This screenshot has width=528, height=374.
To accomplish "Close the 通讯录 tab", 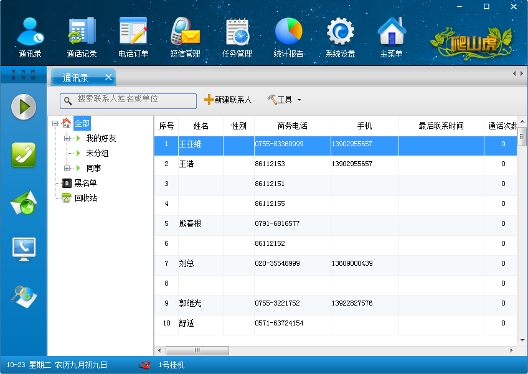I will (x=108, y=77).
